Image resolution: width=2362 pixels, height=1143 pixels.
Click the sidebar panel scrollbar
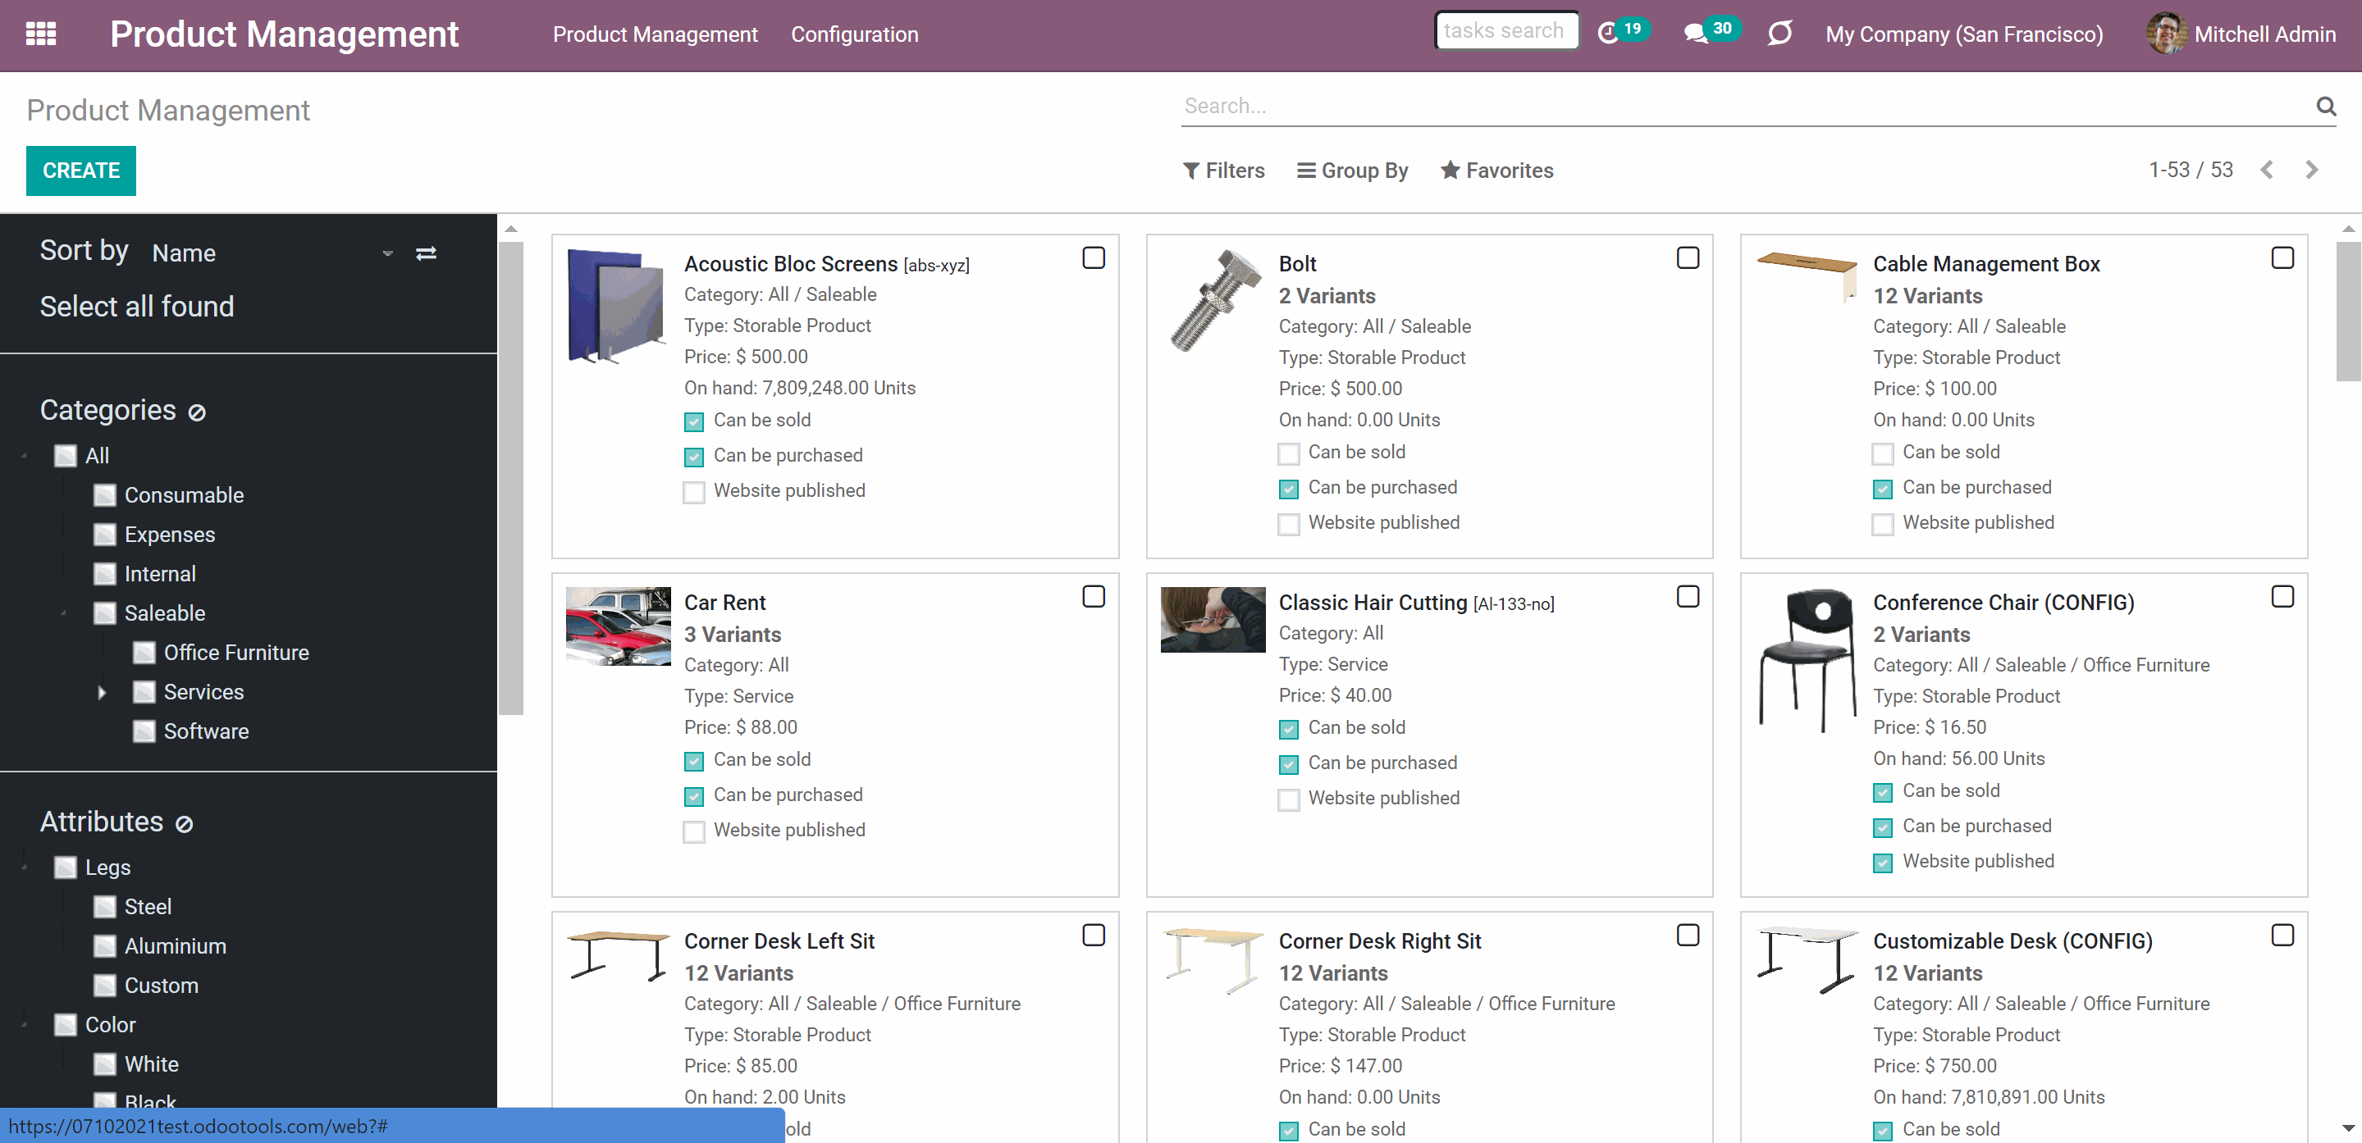tap(511, 477)
